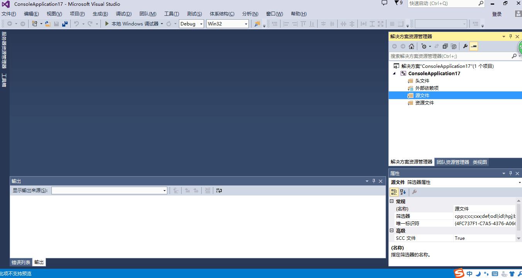Pin the Solution Explorer auto-hide icon

click(x=510, y=36)
